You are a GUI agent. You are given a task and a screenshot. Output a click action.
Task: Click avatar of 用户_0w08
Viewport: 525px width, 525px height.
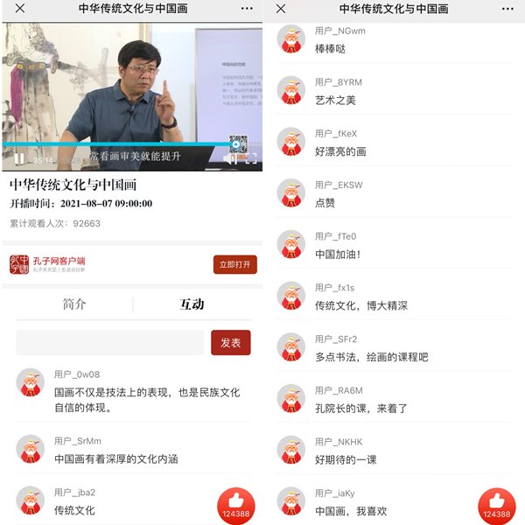point(31,382)
